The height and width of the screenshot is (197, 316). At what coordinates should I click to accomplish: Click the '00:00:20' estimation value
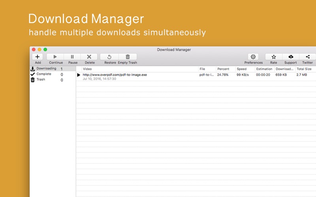(263, 75)
